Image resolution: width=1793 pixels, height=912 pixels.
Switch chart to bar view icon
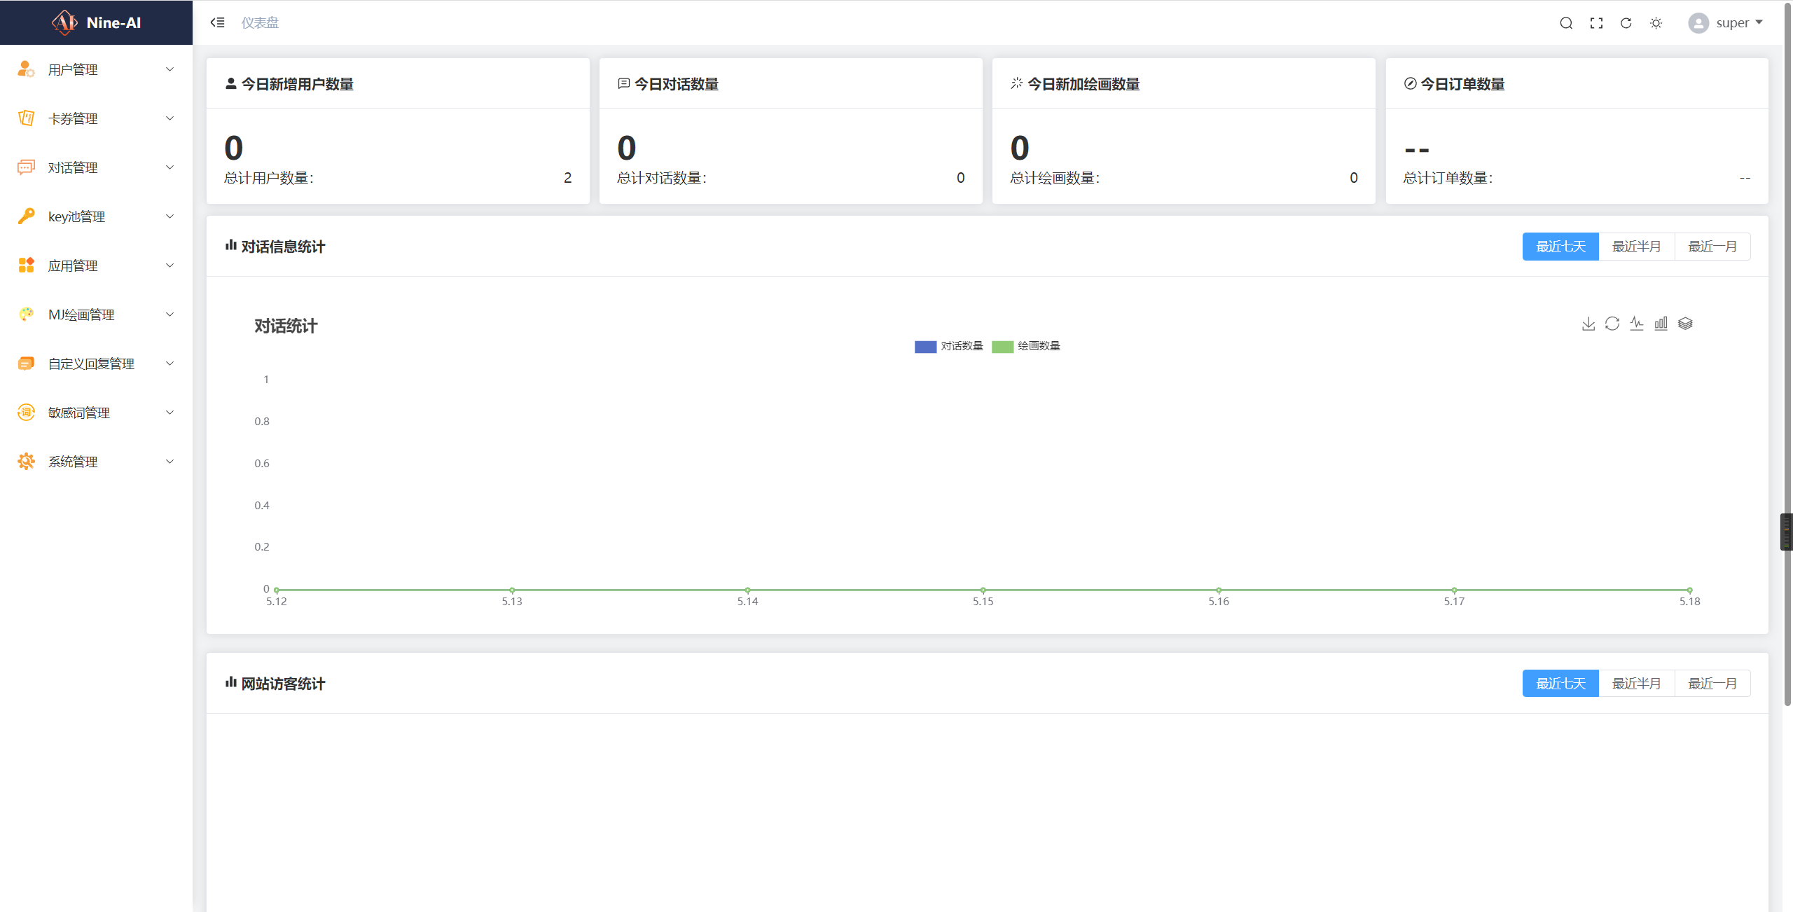point(1661,324)
